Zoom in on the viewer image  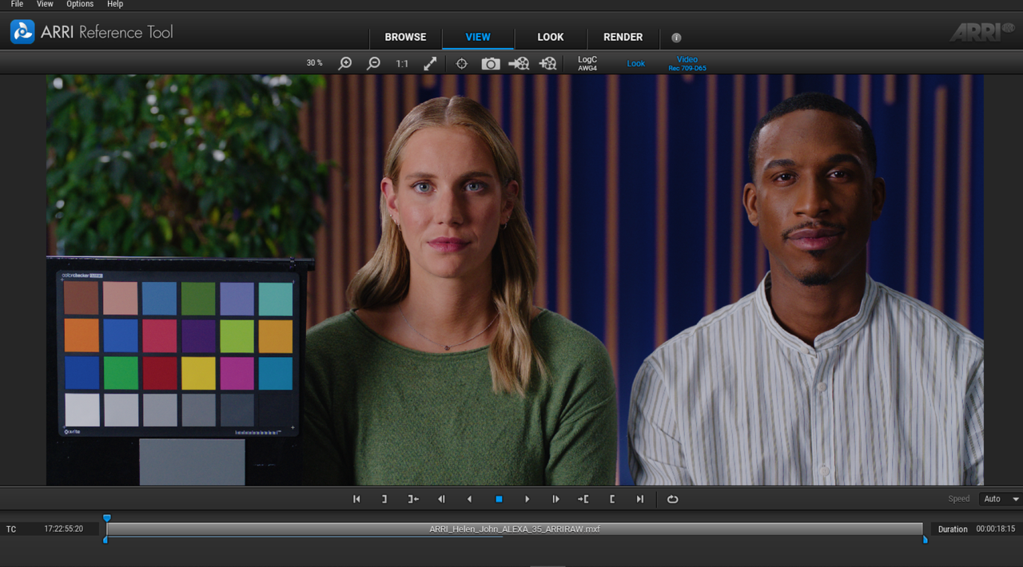(345, 63)
